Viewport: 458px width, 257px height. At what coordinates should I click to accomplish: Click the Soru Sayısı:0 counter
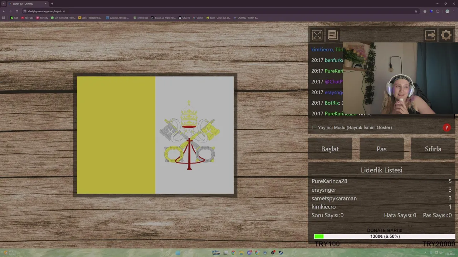click(x=327, y=215)
